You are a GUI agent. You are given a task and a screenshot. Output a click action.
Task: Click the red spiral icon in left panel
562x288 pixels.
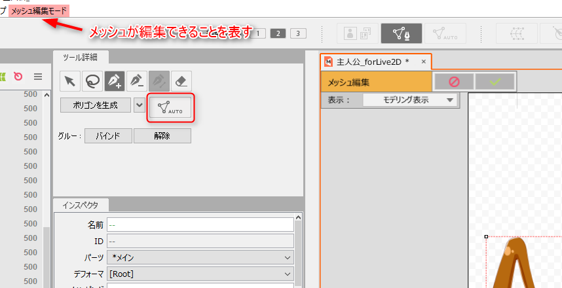18,77
